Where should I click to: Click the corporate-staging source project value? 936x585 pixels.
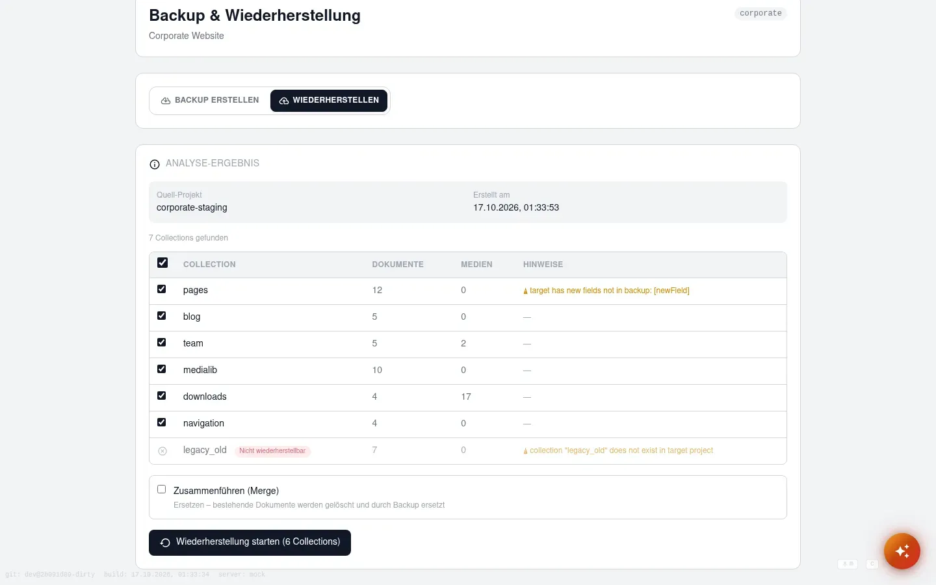192,207
